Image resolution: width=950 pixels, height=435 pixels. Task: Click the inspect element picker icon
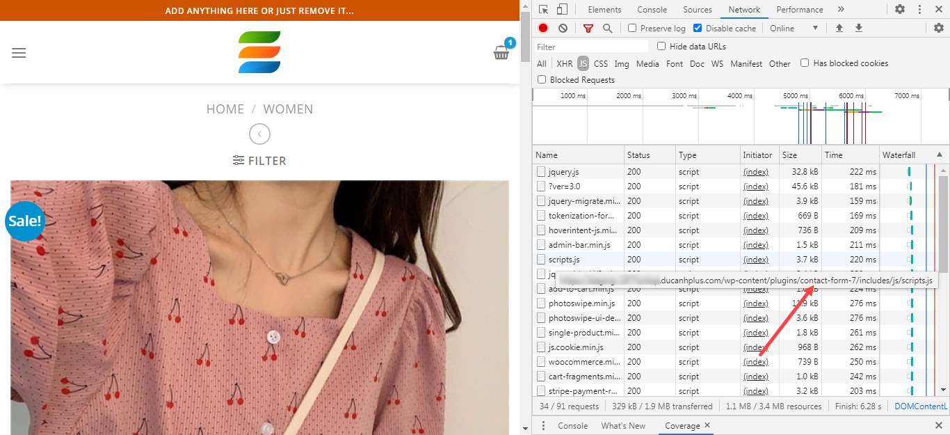[544, 10]
